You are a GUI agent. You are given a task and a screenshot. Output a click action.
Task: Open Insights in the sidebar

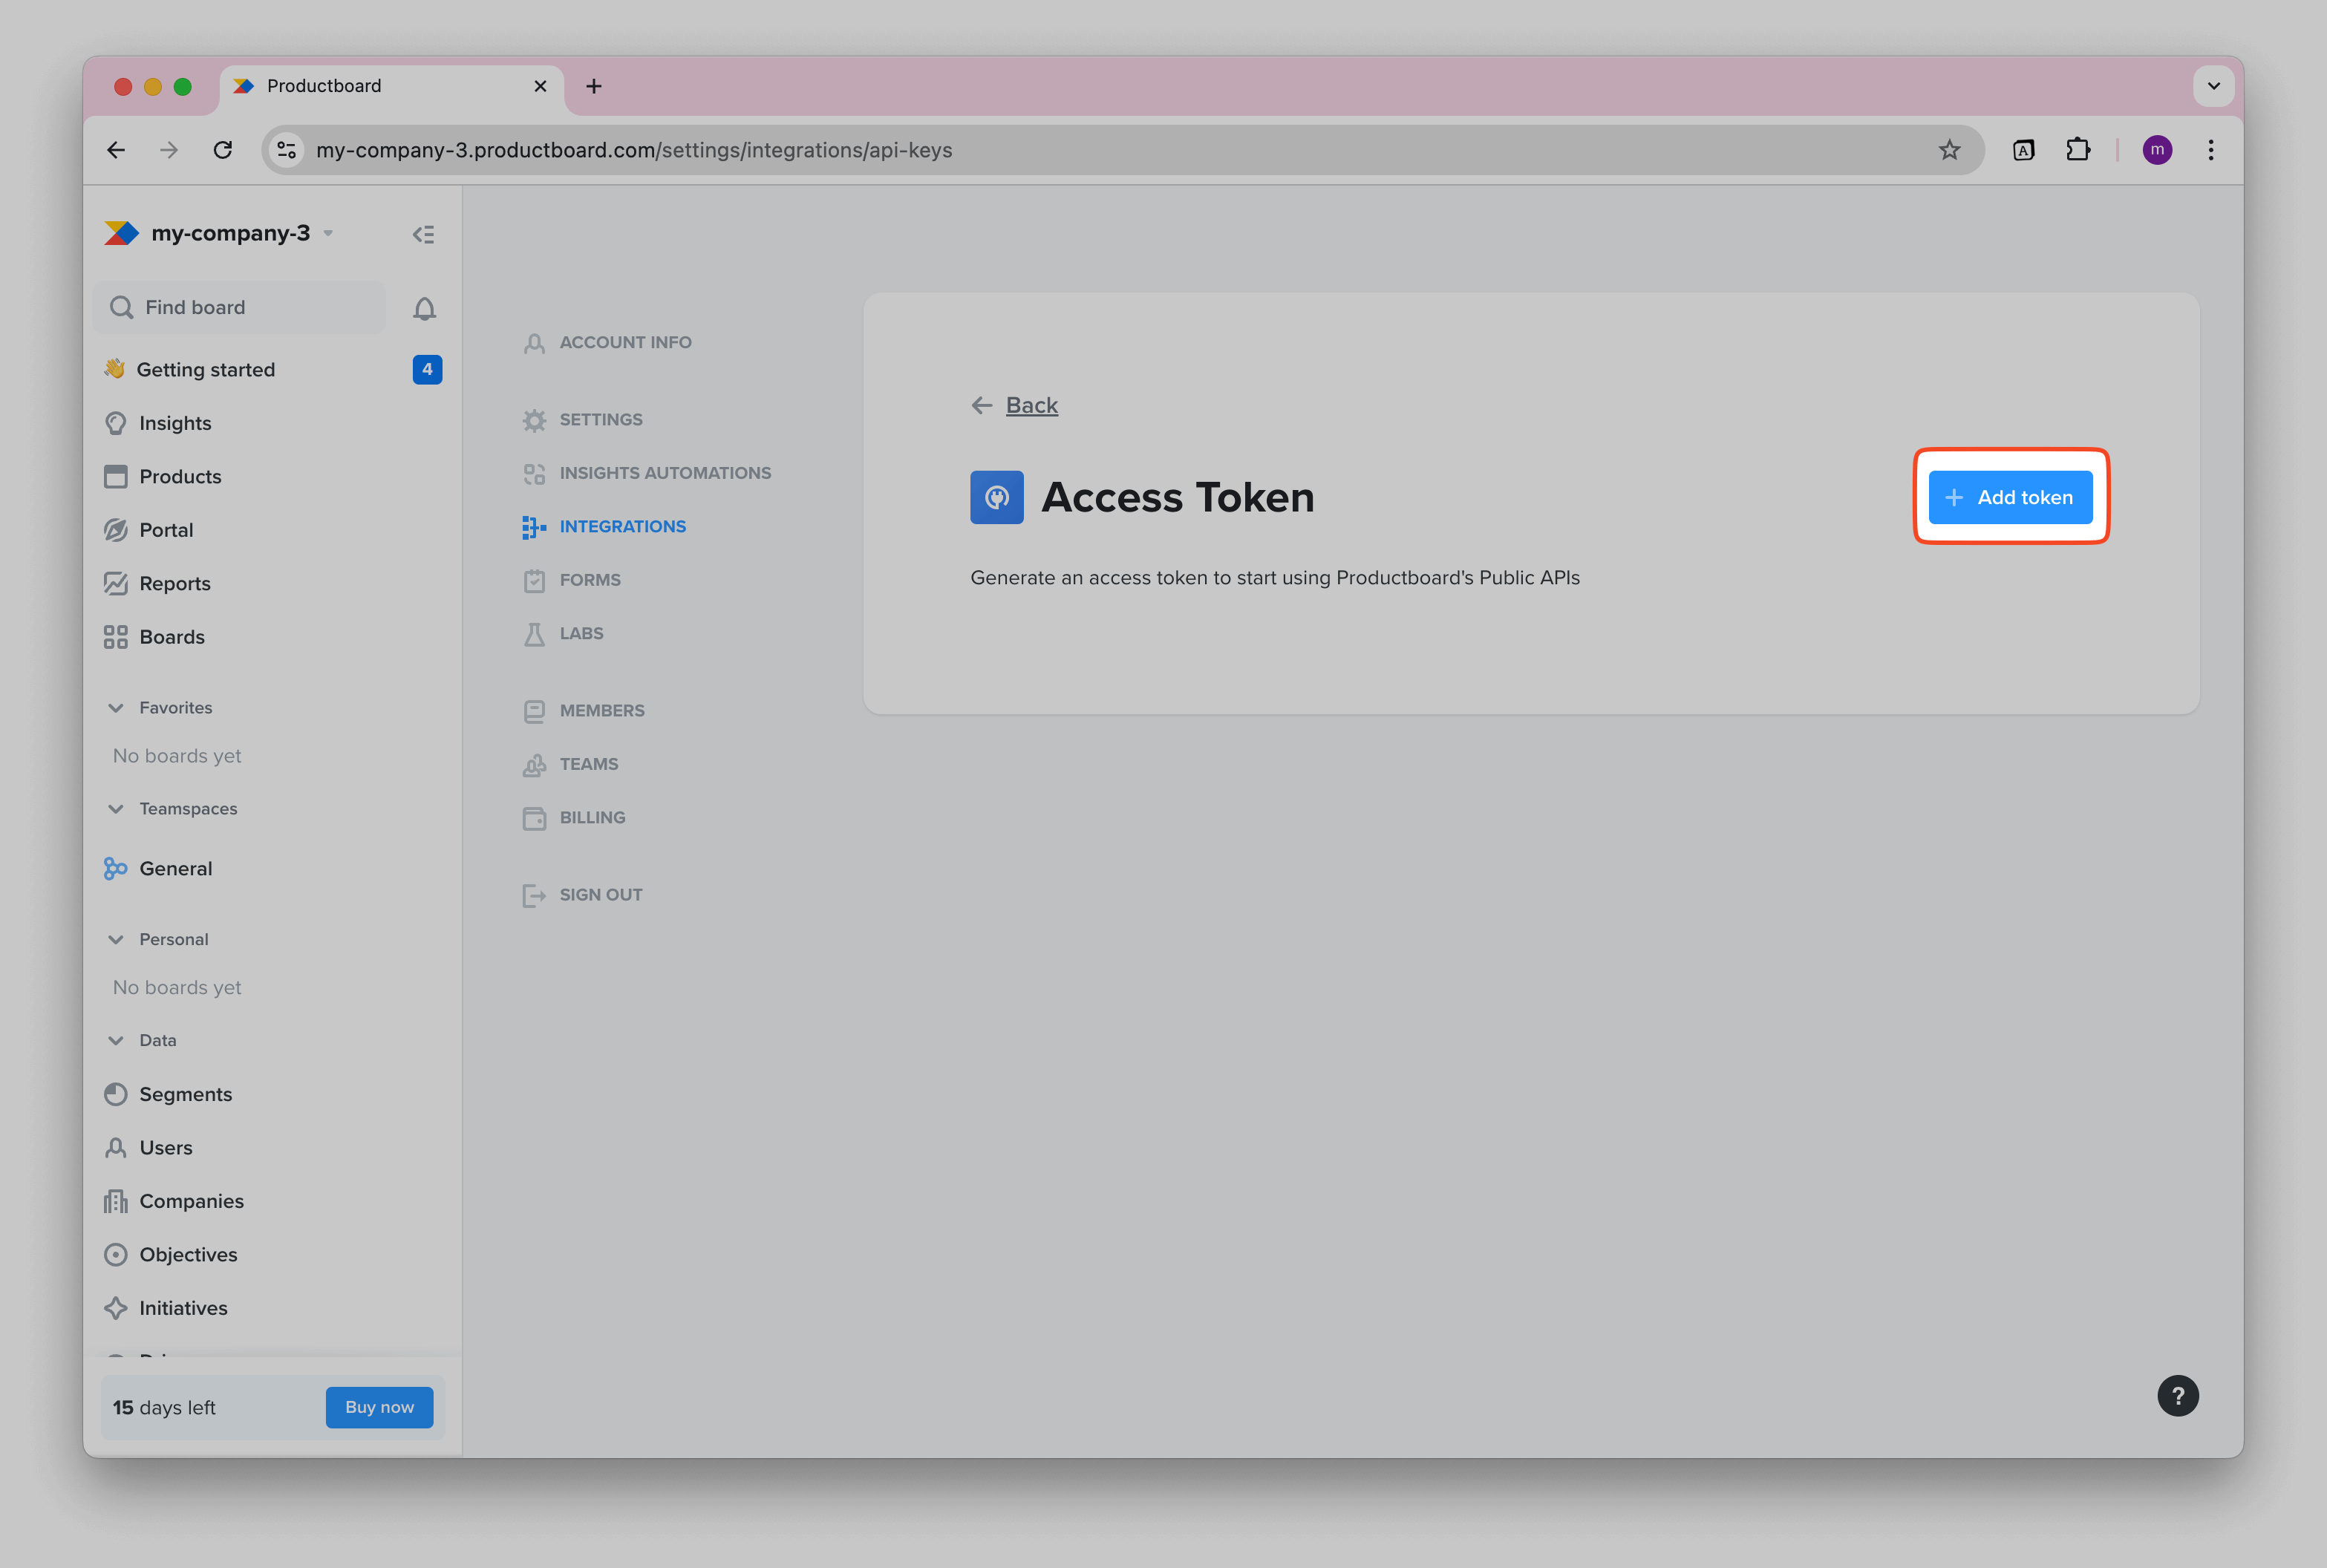[175, 423]
